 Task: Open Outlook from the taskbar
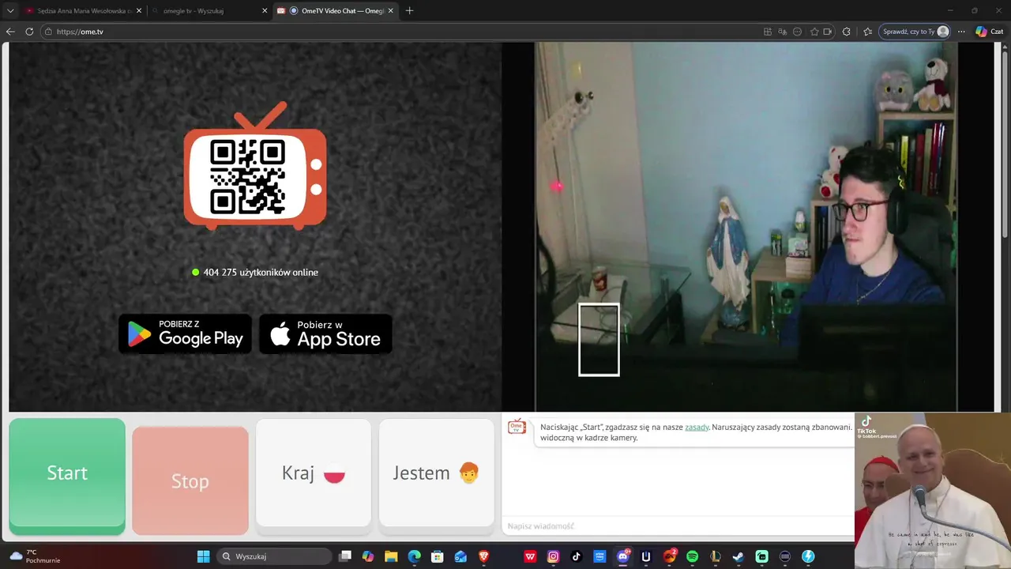[460, 556]
